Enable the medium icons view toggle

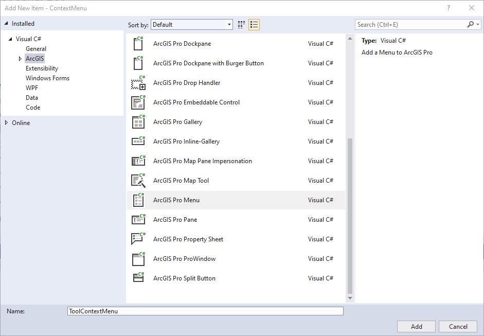[241, 24]
